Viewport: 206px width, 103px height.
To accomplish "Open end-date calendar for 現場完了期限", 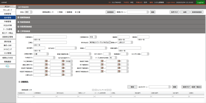I will (x=119, y=61).
